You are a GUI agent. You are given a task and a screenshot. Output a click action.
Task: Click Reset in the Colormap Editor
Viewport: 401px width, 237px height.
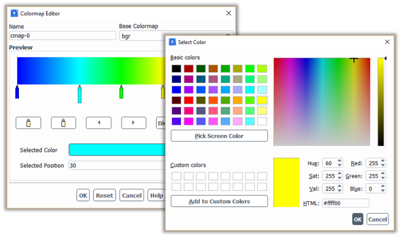(105, 195)
